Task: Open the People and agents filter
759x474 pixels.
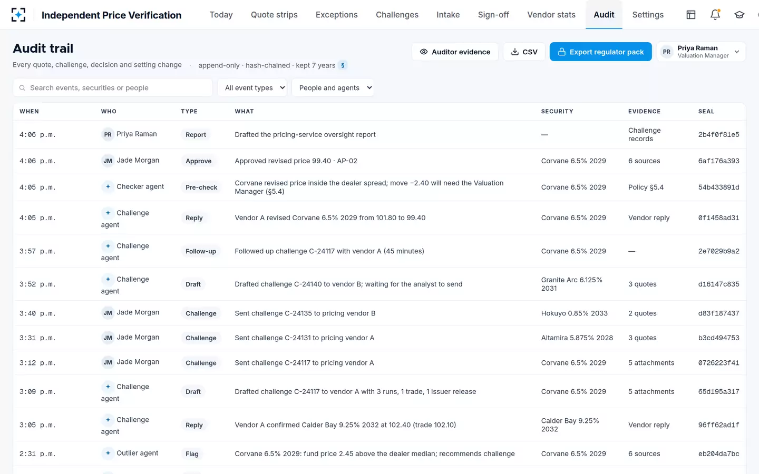Action: pos(333,88)
